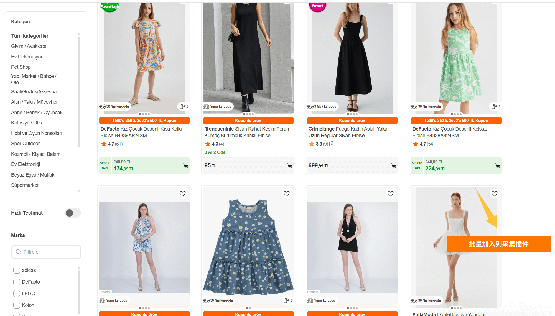Click image carousel dots under blue daisy dress
Image resolution: width=555 pixels, height=316 pixels.
click(248, 308)
